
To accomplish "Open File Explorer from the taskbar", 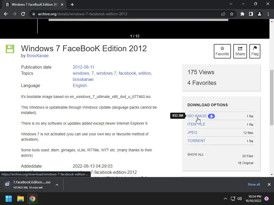I will point(20,199).
